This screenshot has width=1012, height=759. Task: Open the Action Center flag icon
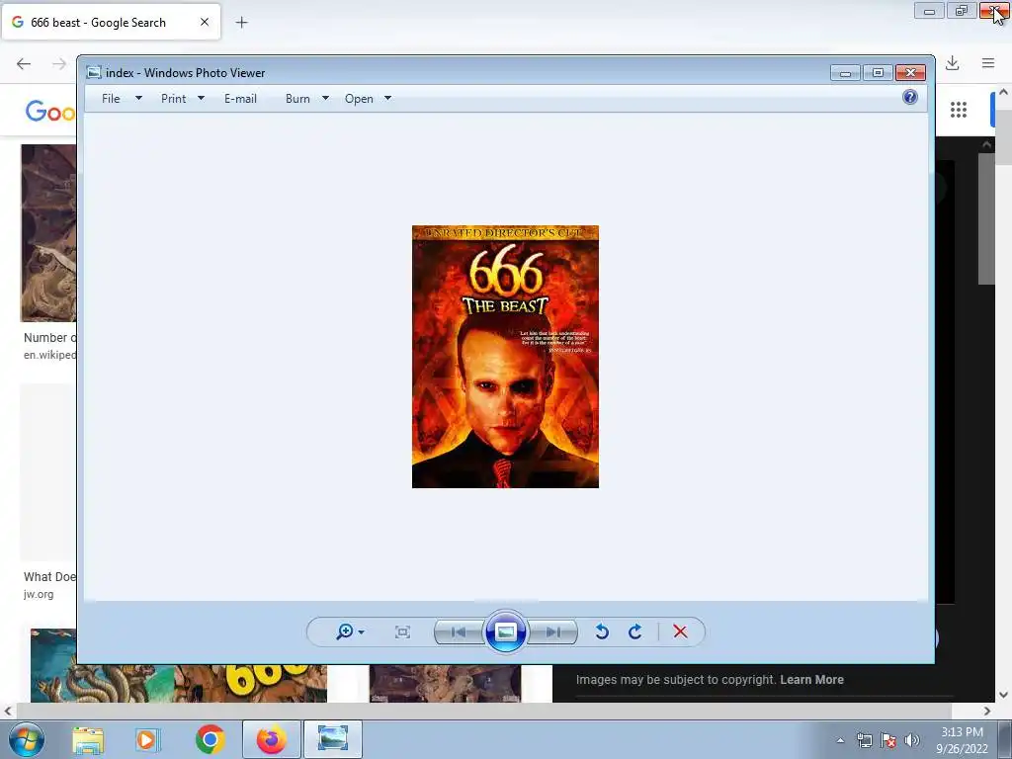888,740
